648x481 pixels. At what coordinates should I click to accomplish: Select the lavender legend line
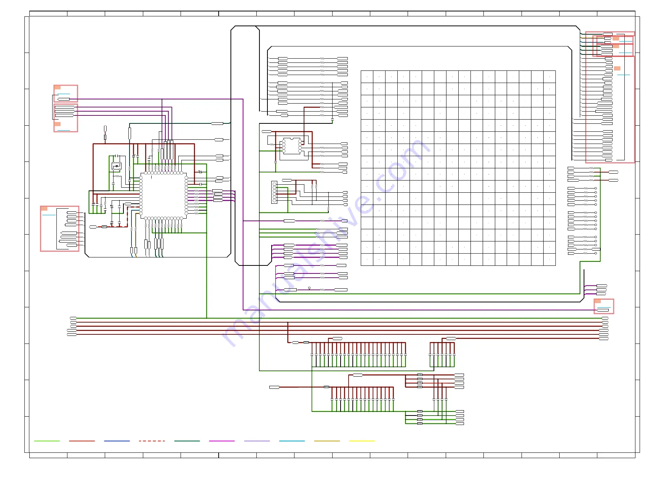(x=257, y=441)
